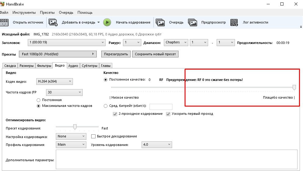Switch to the Размеры tab
This screenshot has height=171, width=303.
[27, 66]
